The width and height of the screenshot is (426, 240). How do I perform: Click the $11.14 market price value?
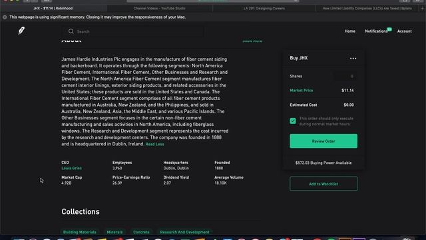[347, 91]
